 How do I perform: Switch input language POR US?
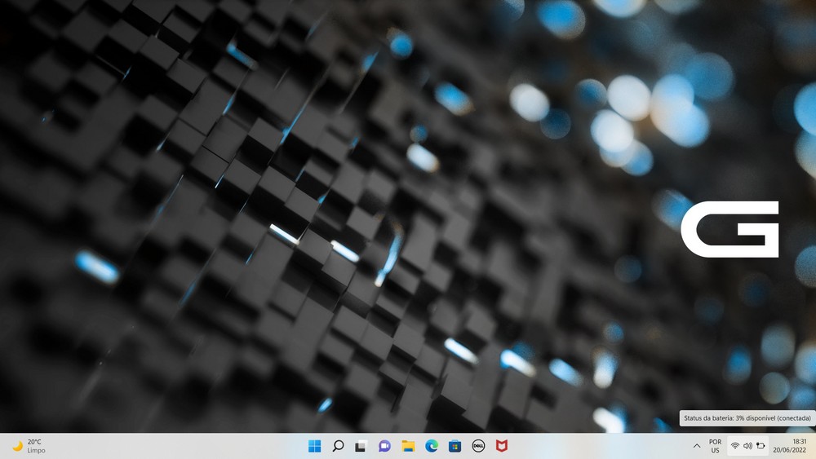[x=715, y=446]
